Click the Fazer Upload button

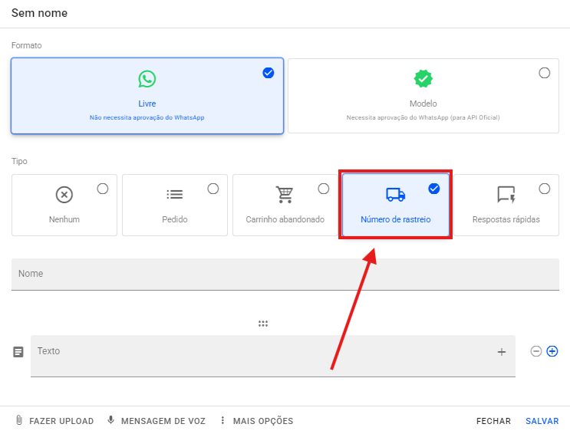[54, 421]
